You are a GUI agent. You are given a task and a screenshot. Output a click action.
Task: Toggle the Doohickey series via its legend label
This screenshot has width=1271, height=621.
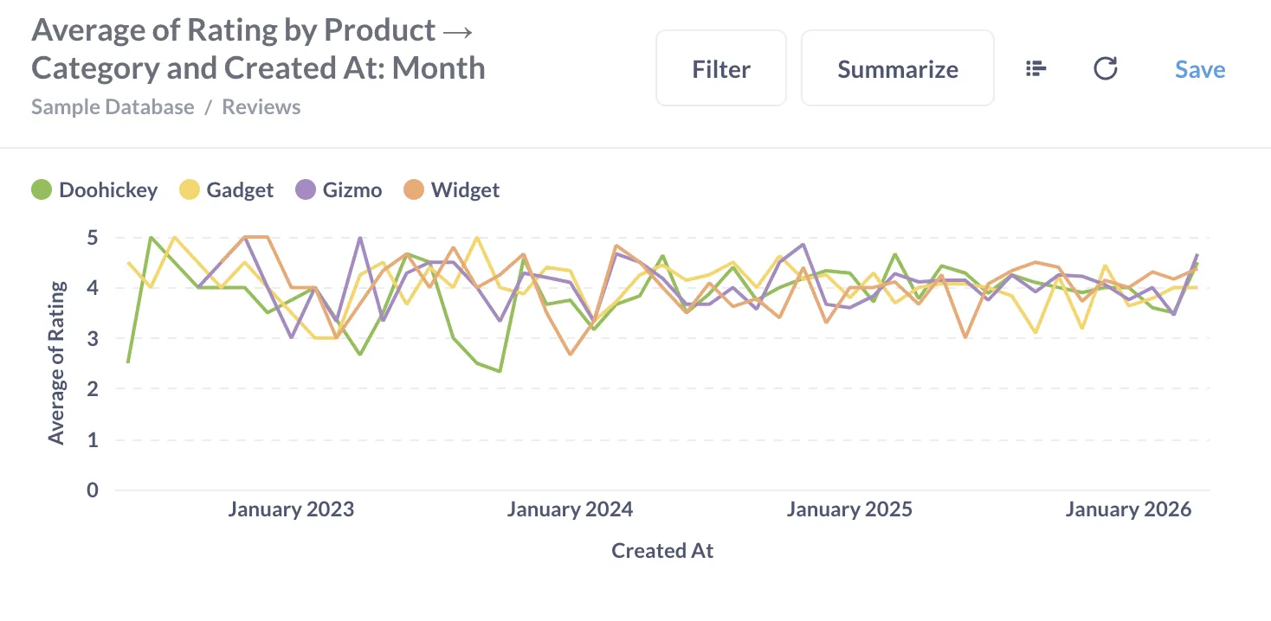[107, 189]
